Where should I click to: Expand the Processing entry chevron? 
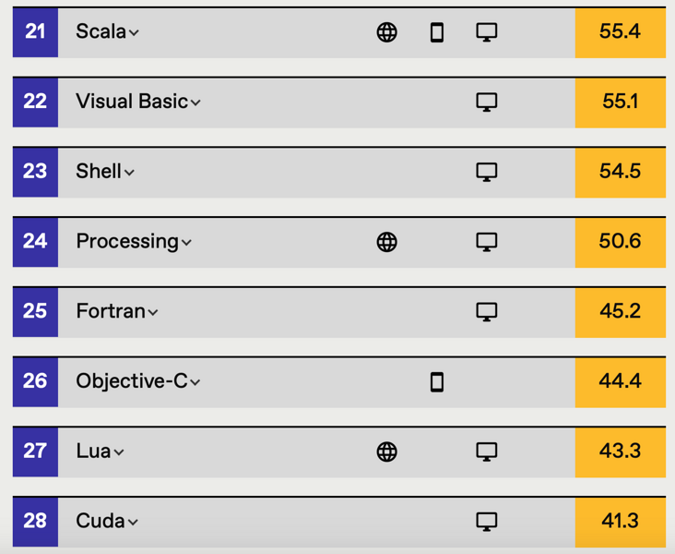[186, 242]
